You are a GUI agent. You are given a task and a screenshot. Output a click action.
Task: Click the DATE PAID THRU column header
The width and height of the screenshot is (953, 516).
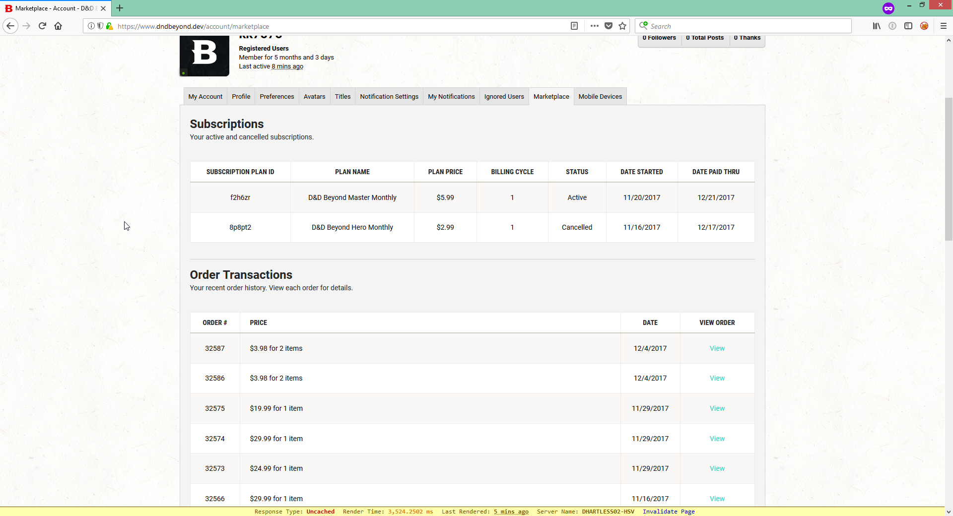[716, 172]
